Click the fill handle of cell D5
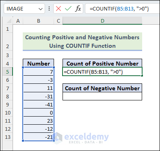Viewport: 160px width, 151px height. [142, 76]
